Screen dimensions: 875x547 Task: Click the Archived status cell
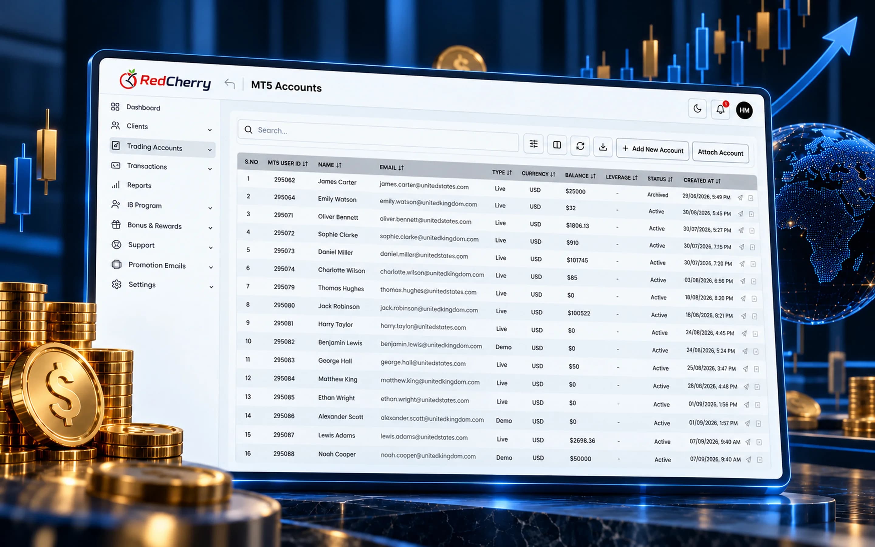click(658, 194)
